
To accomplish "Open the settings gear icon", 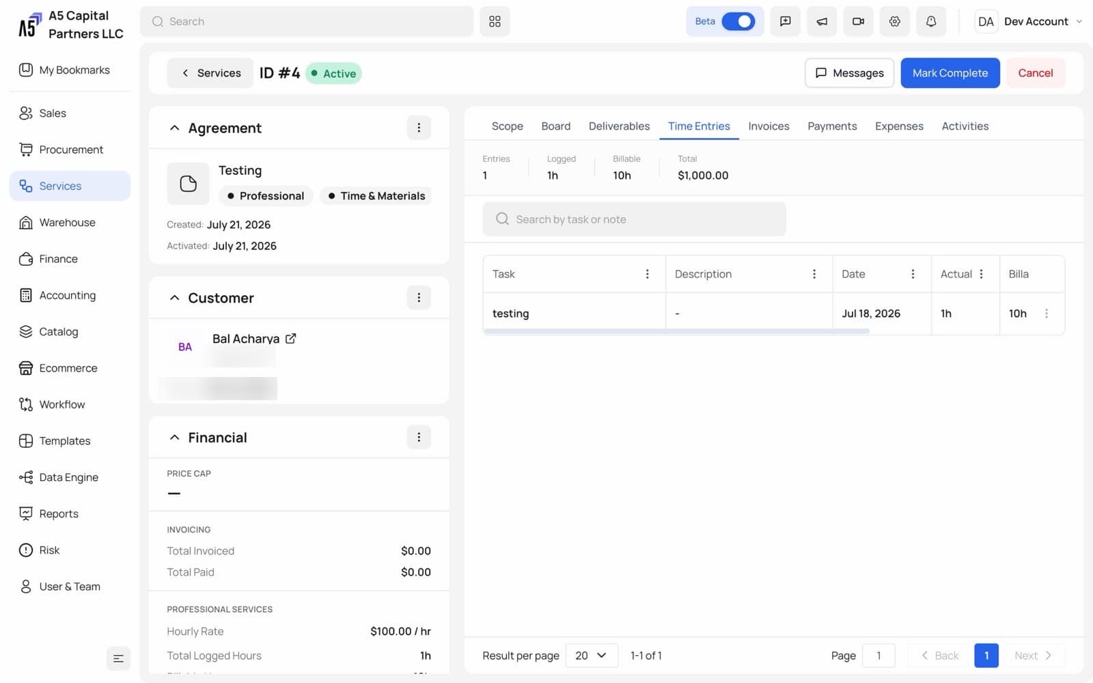I will (894, 21).
